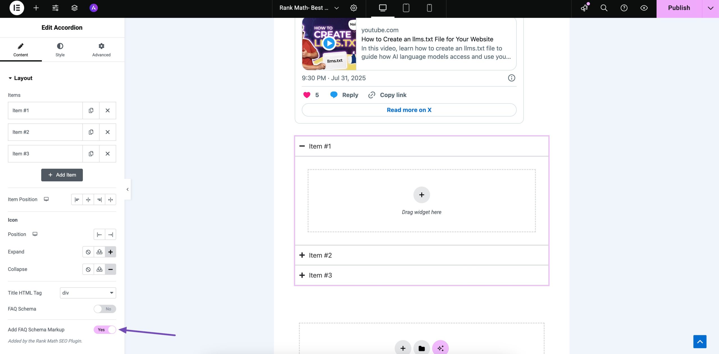The height and width of the screenshot is (354, 719).
Task: Switch to the Style tab
Action: 60,50
